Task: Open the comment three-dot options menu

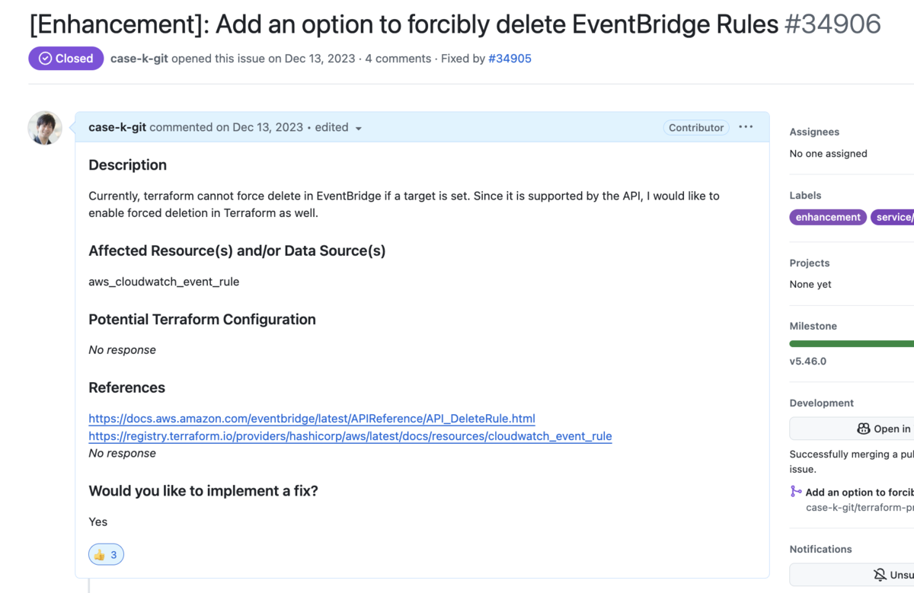Action: tap(746, 127)
